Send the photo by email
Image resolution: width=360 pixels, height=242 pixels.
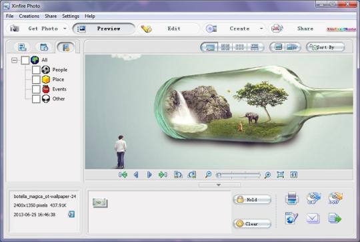(x=313, y=218)
